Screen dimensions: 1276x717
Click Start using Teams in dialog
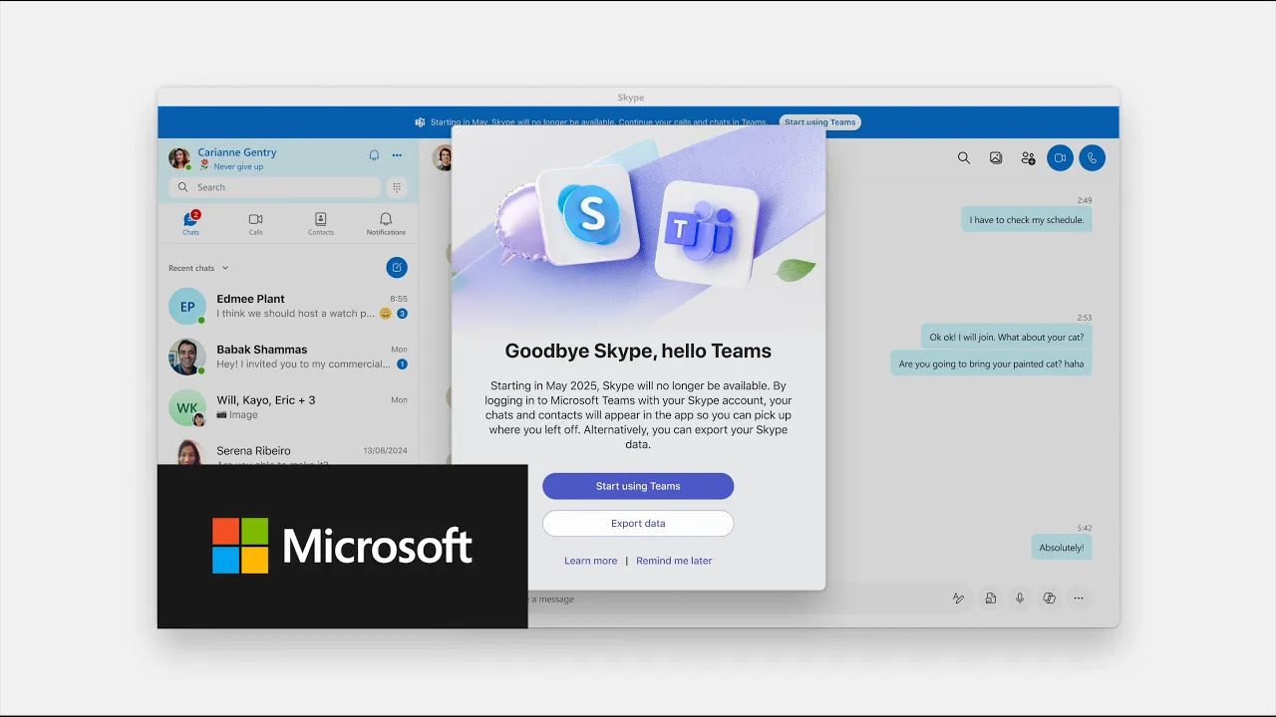[x=638, y=486]
